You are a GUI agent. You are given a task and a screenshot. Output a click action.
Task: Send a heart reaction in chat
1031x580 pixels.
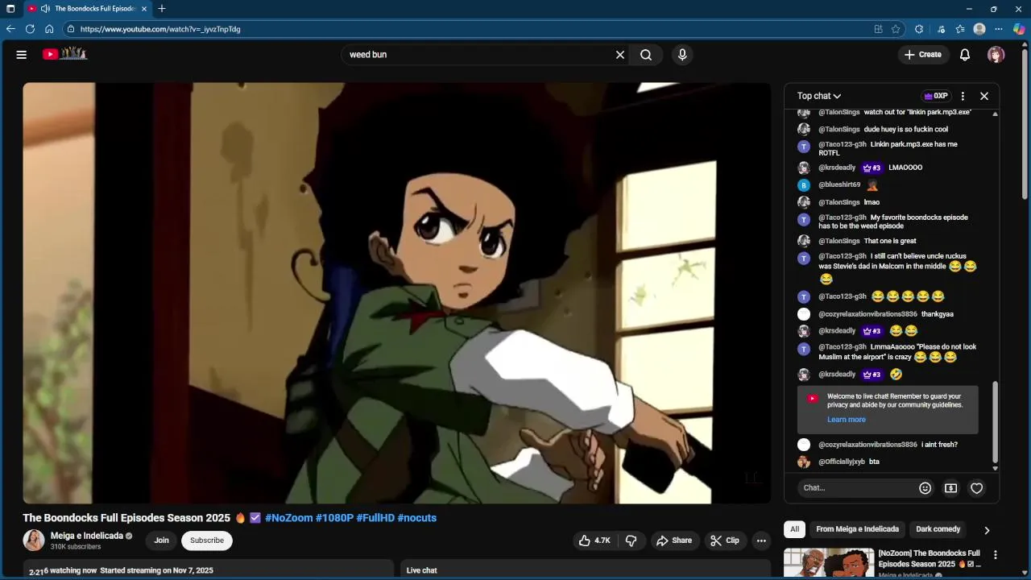977,488
